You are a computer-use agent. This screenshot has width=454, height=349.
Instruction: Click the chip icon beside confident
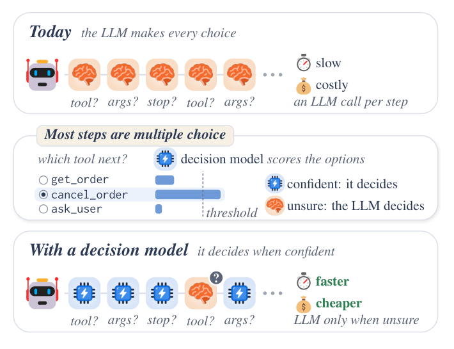[275, 184]
